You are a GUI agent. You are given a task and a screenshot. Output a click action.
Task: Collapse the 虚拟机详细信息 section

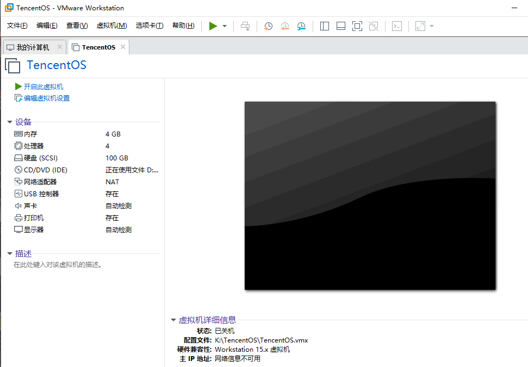[x=173, y=320]
